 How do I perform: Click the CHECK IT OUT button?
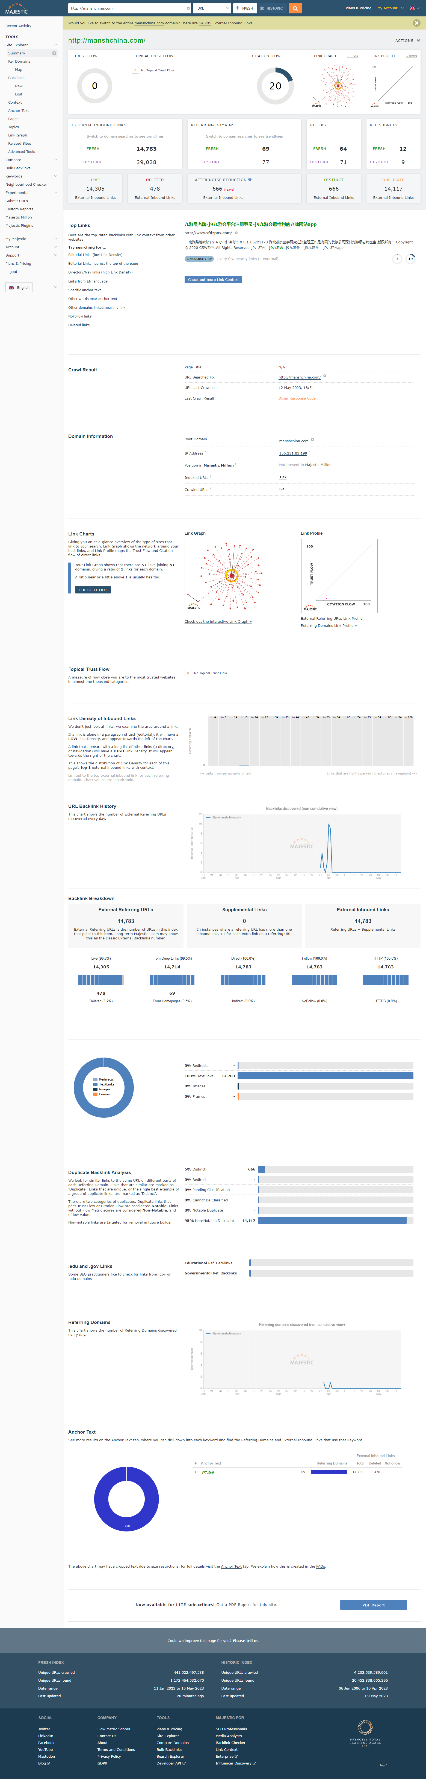[x=93, y=590]
